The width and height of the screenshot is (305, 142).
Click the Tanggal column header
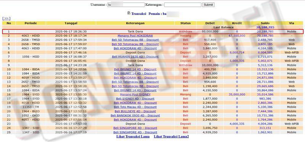(71, 23)
